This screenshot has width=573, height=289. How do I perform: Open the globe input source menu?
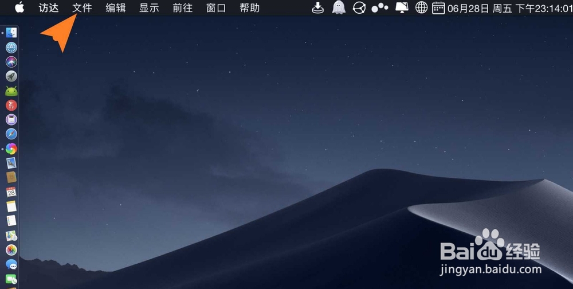pos(421,7)
